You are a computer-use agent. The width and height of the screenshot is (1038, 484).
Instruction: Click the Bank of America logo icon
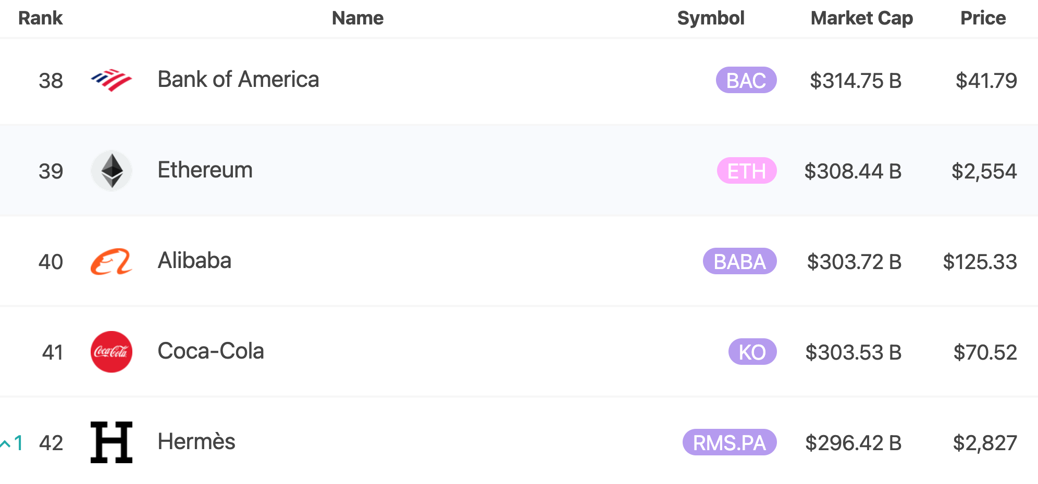click(112, 80)
